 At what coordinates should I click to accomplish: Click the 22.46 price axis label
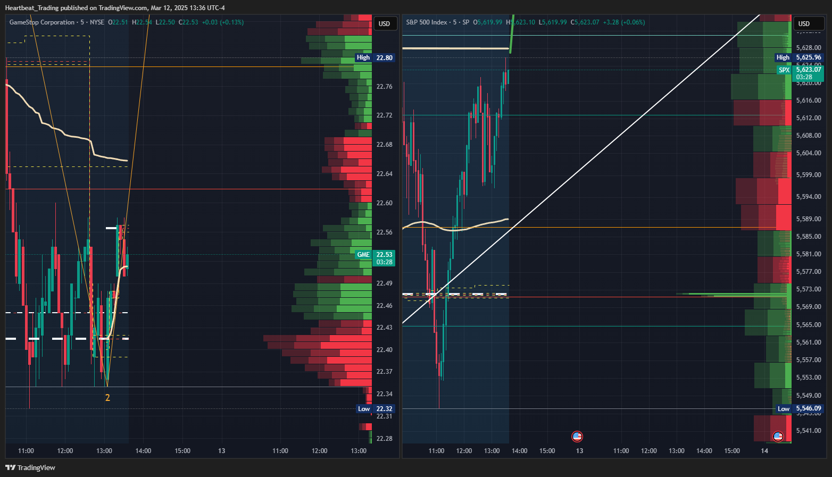(x=384, y=306)
